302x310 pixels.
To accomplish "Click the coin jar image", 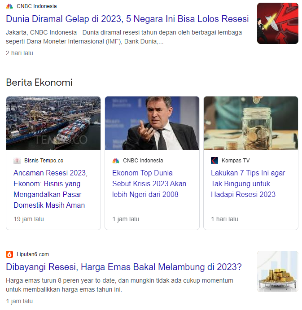I will coord(250,123).
